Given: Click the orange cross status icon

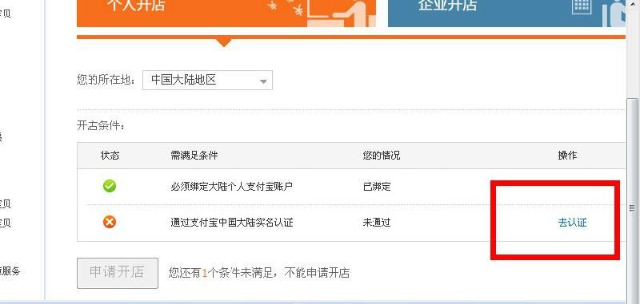Looking at the screenshot, I should coord(110,222).
